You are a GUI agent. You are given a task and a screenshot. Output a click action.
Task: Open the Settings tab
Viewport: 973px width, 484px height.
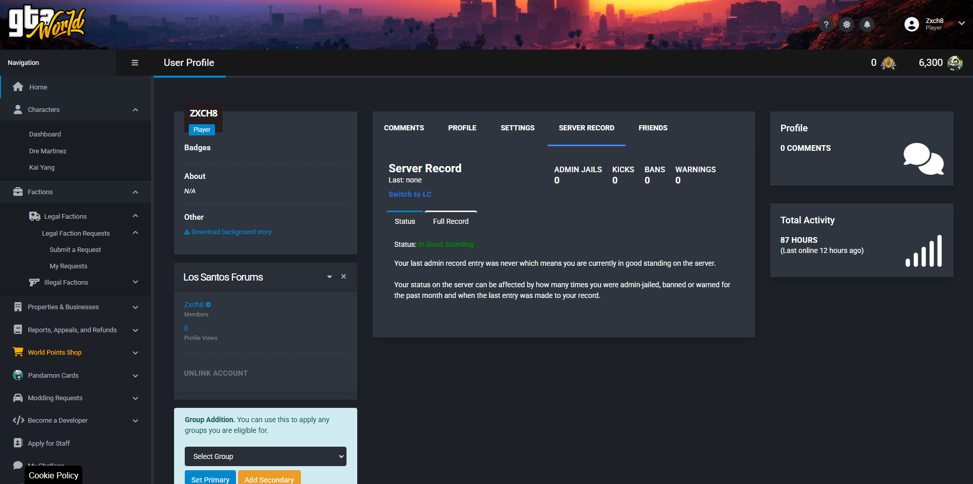click(x=517, y=128)
